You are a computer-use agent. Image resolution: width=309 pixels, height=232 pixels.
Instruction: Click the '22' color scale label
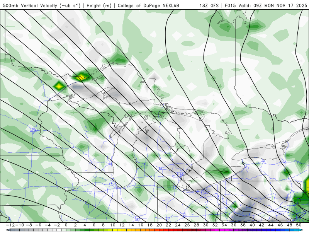click(x=168, y=225)
